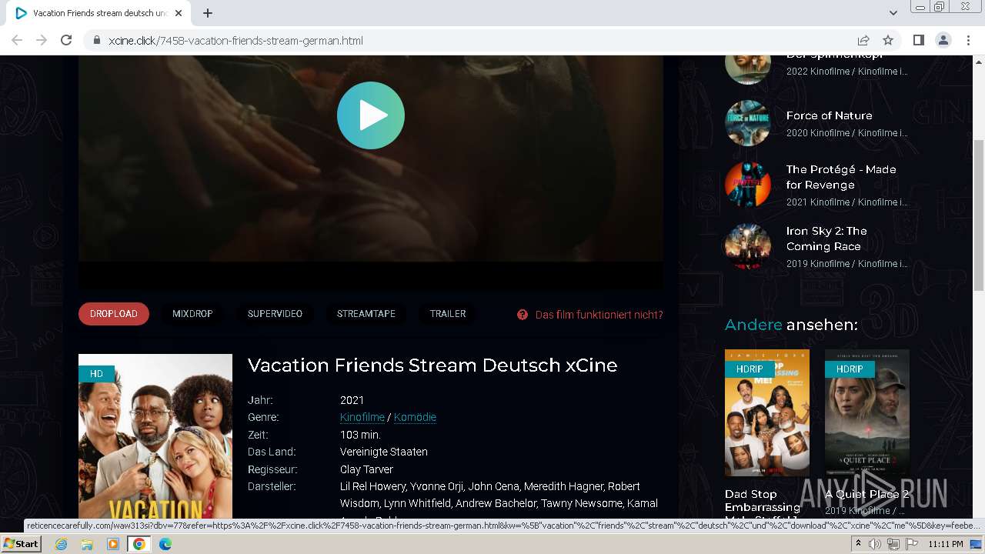Bookmark this page with star icon
985x554 pixels.
(x=888, y=40)
